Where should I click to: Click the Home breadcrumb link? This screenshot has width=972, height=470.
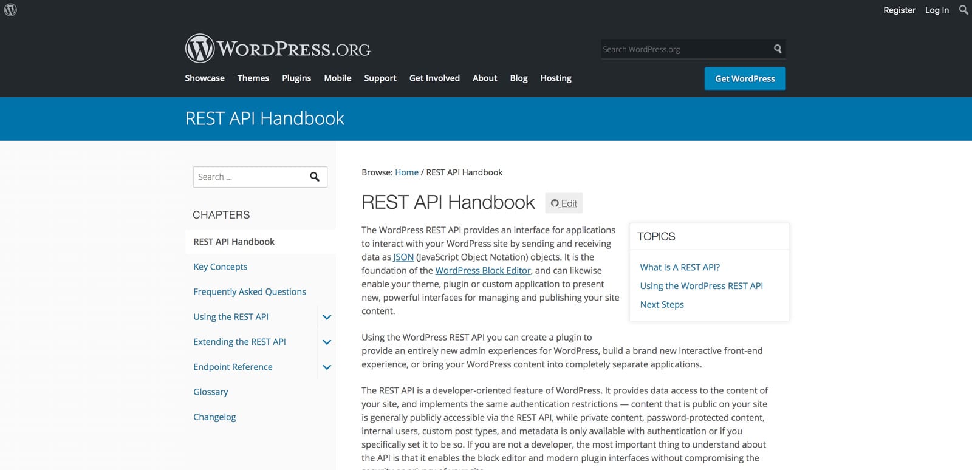tap(406, 172)
